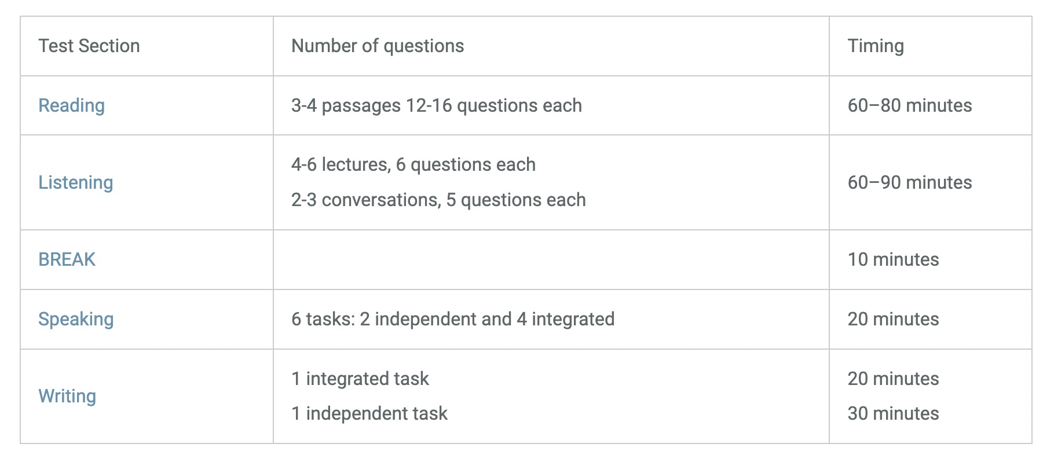Click the '1 independent task' text
Screen dimensions: 1054x462
click(369, 413)
